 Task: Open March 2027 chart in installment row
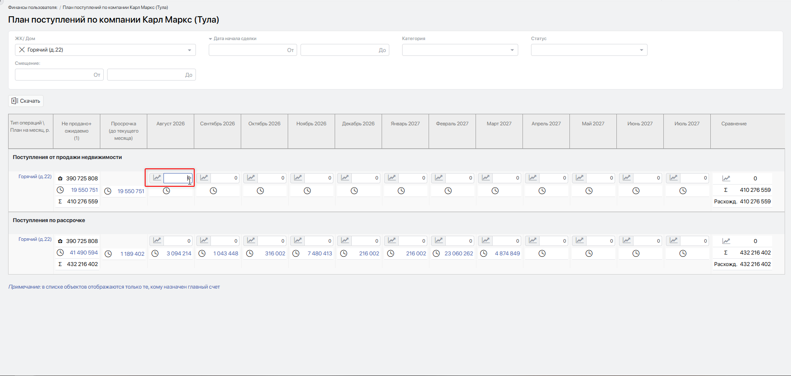[486, 240]
